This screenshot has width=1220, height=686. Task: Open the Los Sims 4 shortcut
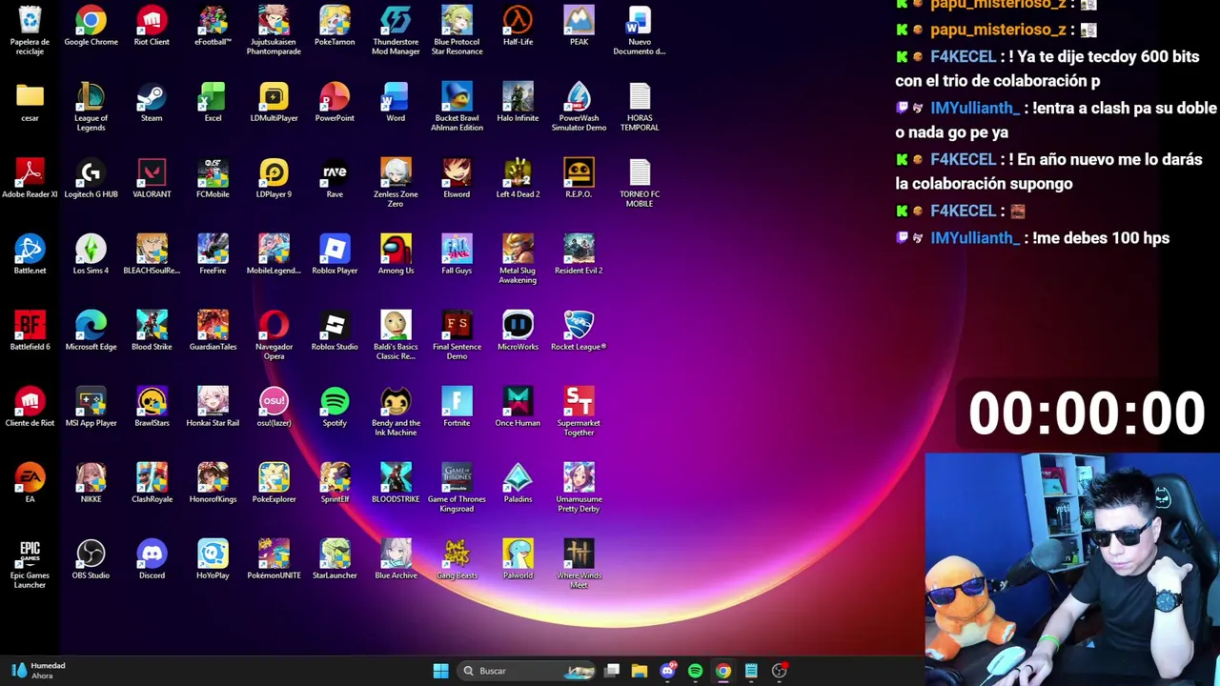point(91,255)
